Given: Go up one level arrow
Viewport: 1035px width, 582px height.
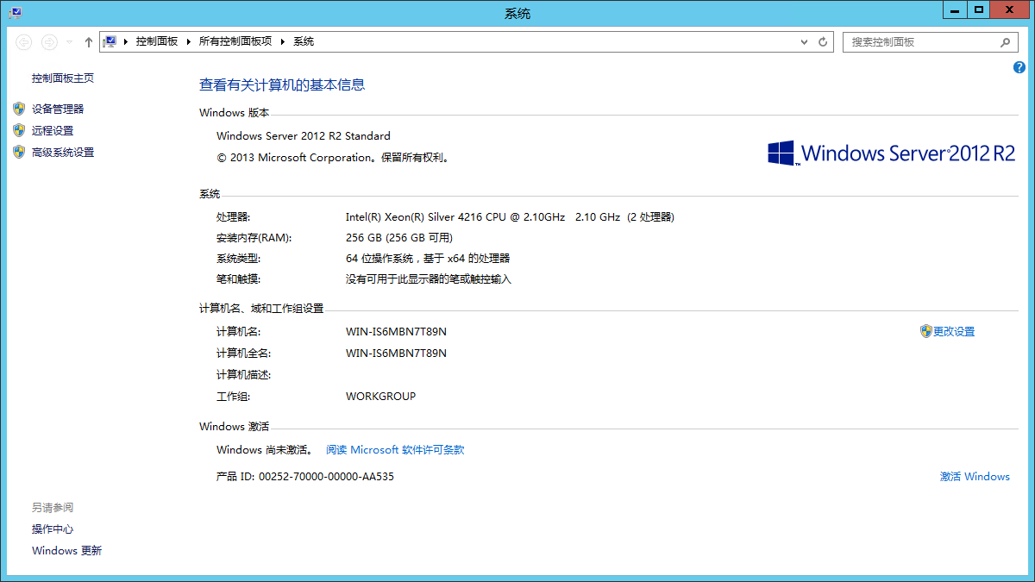Looking at the screenshot, I should [88, 41].
